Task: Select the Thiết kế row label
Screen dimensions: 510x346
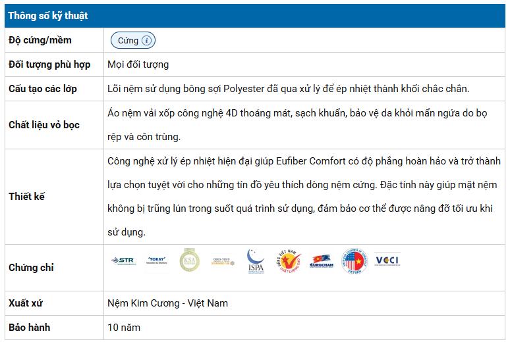Action: [x=26, y=197]
